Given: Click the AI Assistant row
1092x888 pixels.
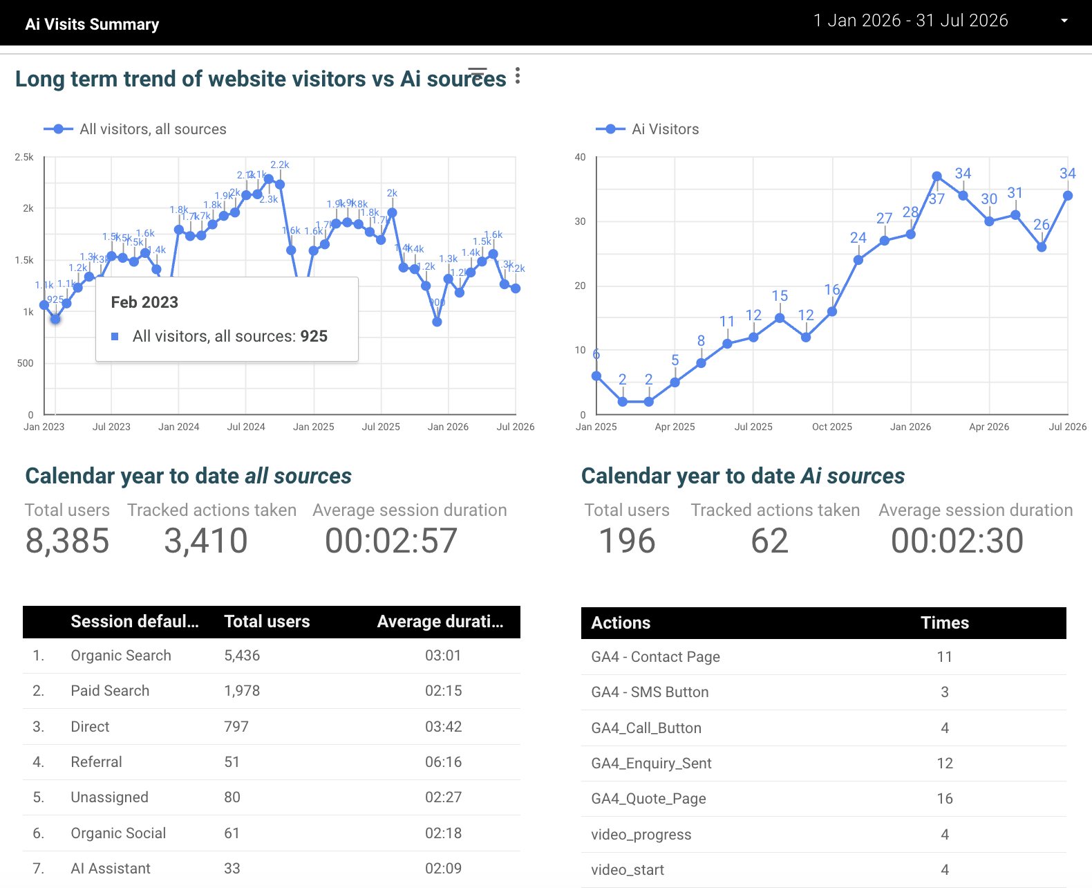Looking at the screenshot, I should point(272,869).
